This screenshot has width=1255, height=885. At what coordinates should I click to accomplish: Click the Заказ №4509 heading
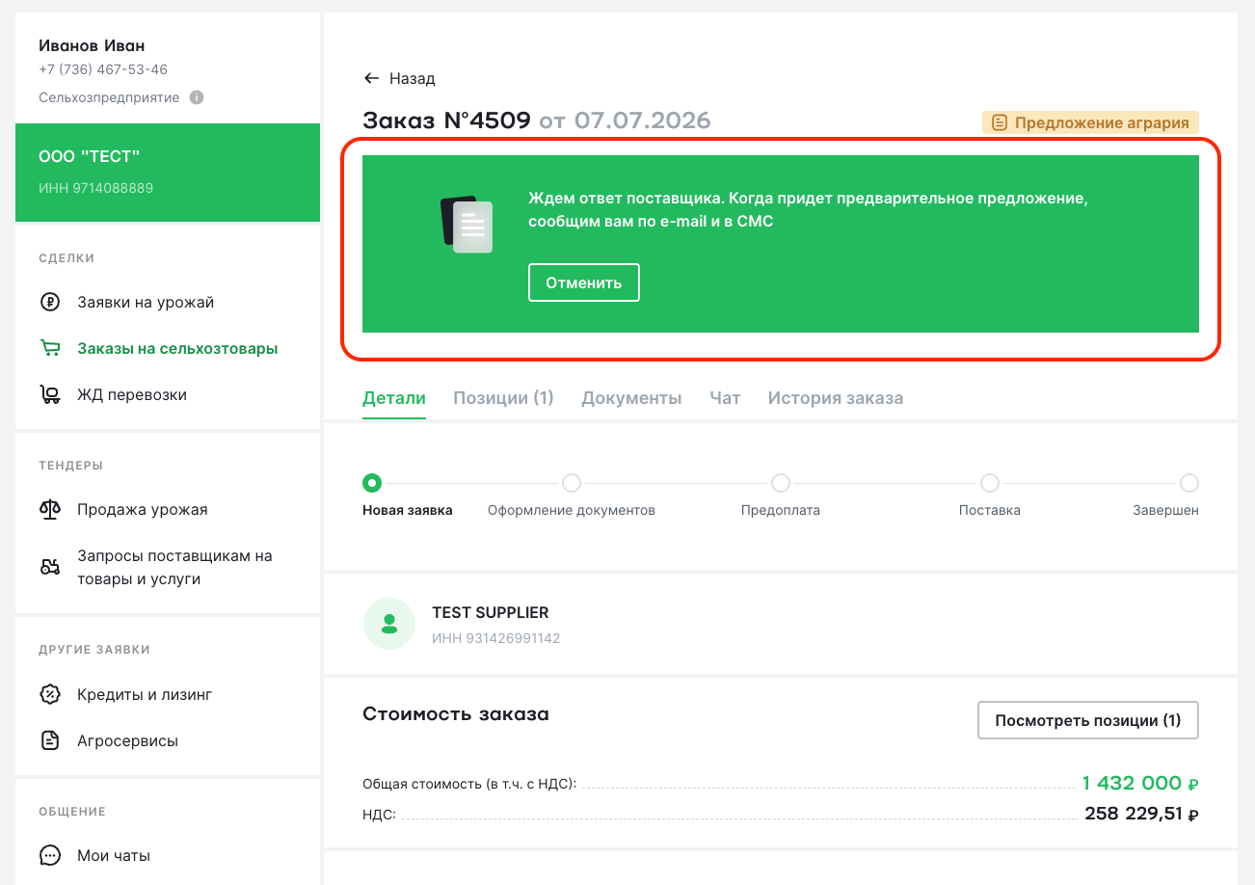coord(446,121)
